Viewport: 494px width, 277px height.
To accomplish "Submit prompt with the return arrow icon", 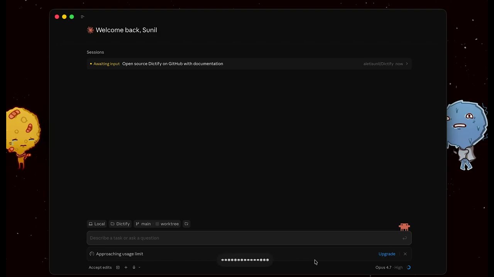I will pos(404,238).
